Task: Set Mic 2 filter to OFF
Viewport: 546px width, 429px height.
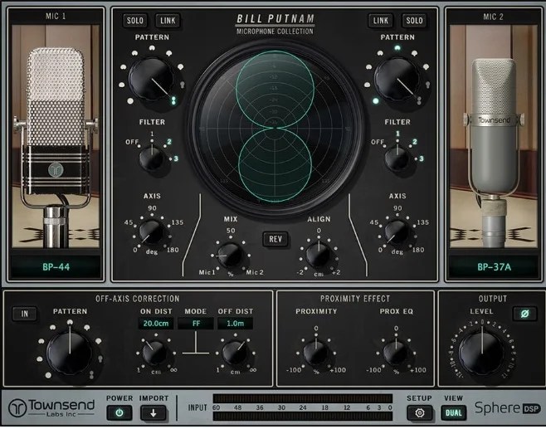Action: [x=378, y=142]
